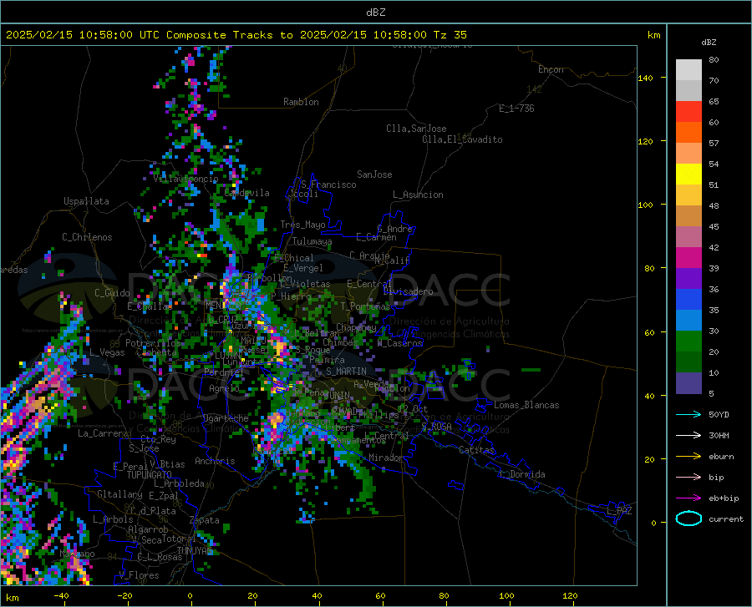Click the cyan 'current' ellipse symbol
This screenshot has height=607, width=752.
click(x=688, y=518)
